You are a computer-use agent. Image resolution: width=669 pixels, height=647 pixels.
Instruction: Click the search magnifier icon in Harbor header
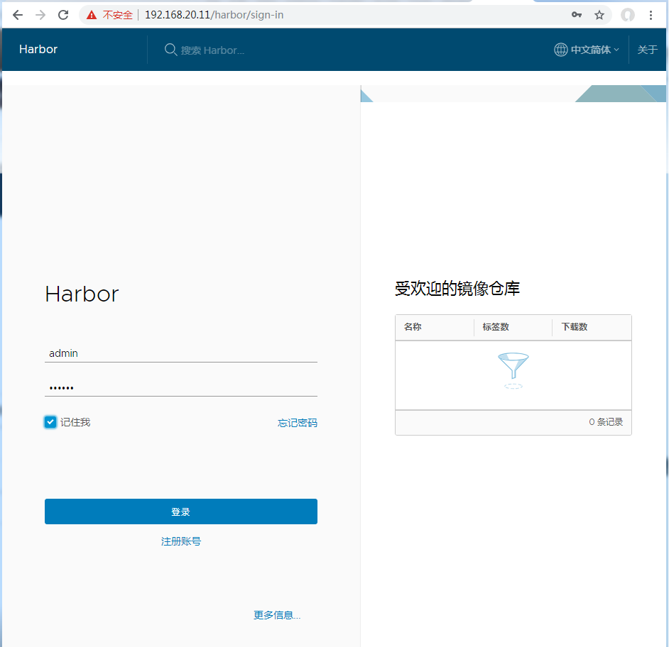coord(170,50)
